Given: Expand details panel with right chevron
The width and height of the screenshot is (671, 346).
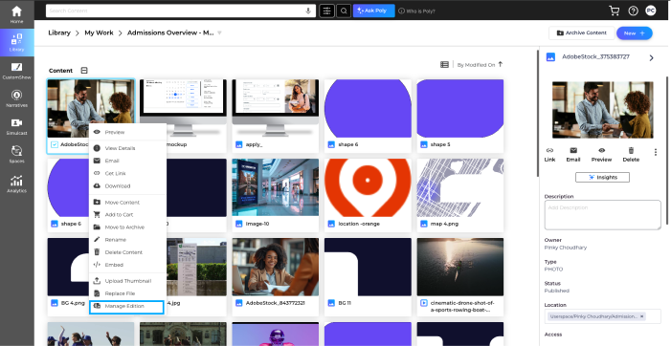Looking at the screenshot, I should click(651, 57).
